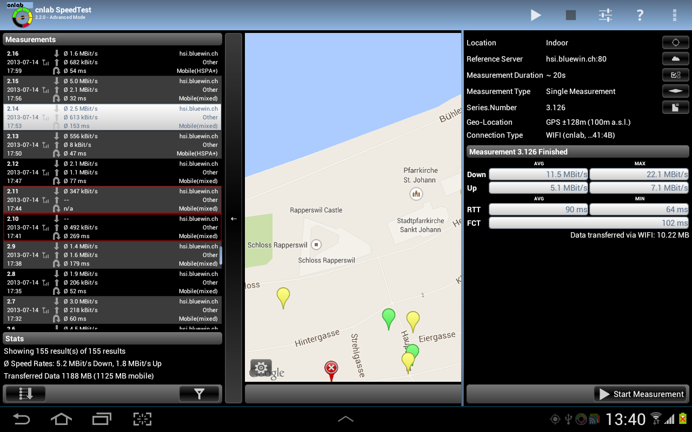Stop the test with top bar stop icon

[x=570, y=15]
